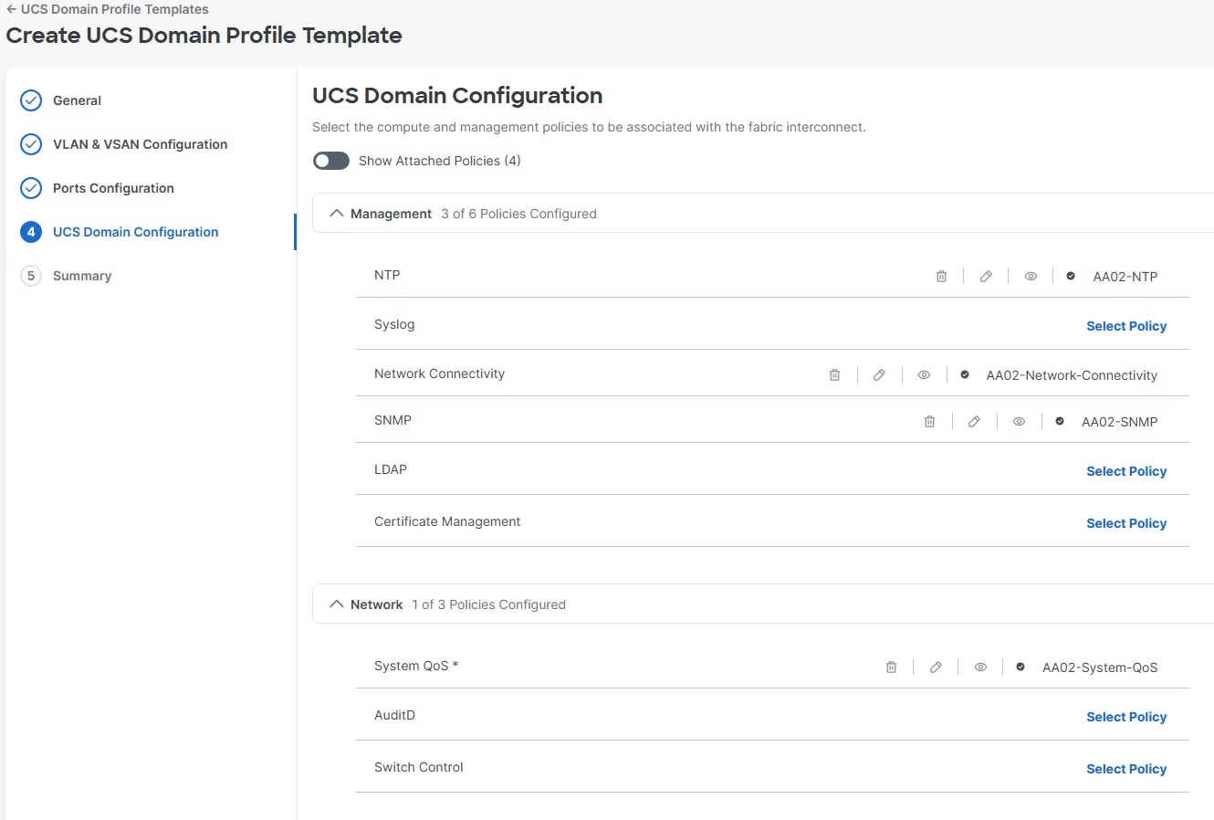
Task: View the NTP policy via eye icon
Action: pyautogui.click(x=1031, y=277)
